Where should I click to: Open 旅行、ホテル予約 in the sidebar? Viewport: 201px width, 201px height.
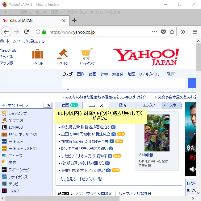(23, 134)
